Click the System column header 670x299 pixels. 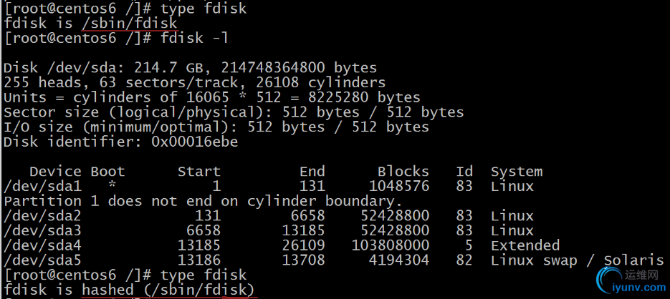point(516,172)
